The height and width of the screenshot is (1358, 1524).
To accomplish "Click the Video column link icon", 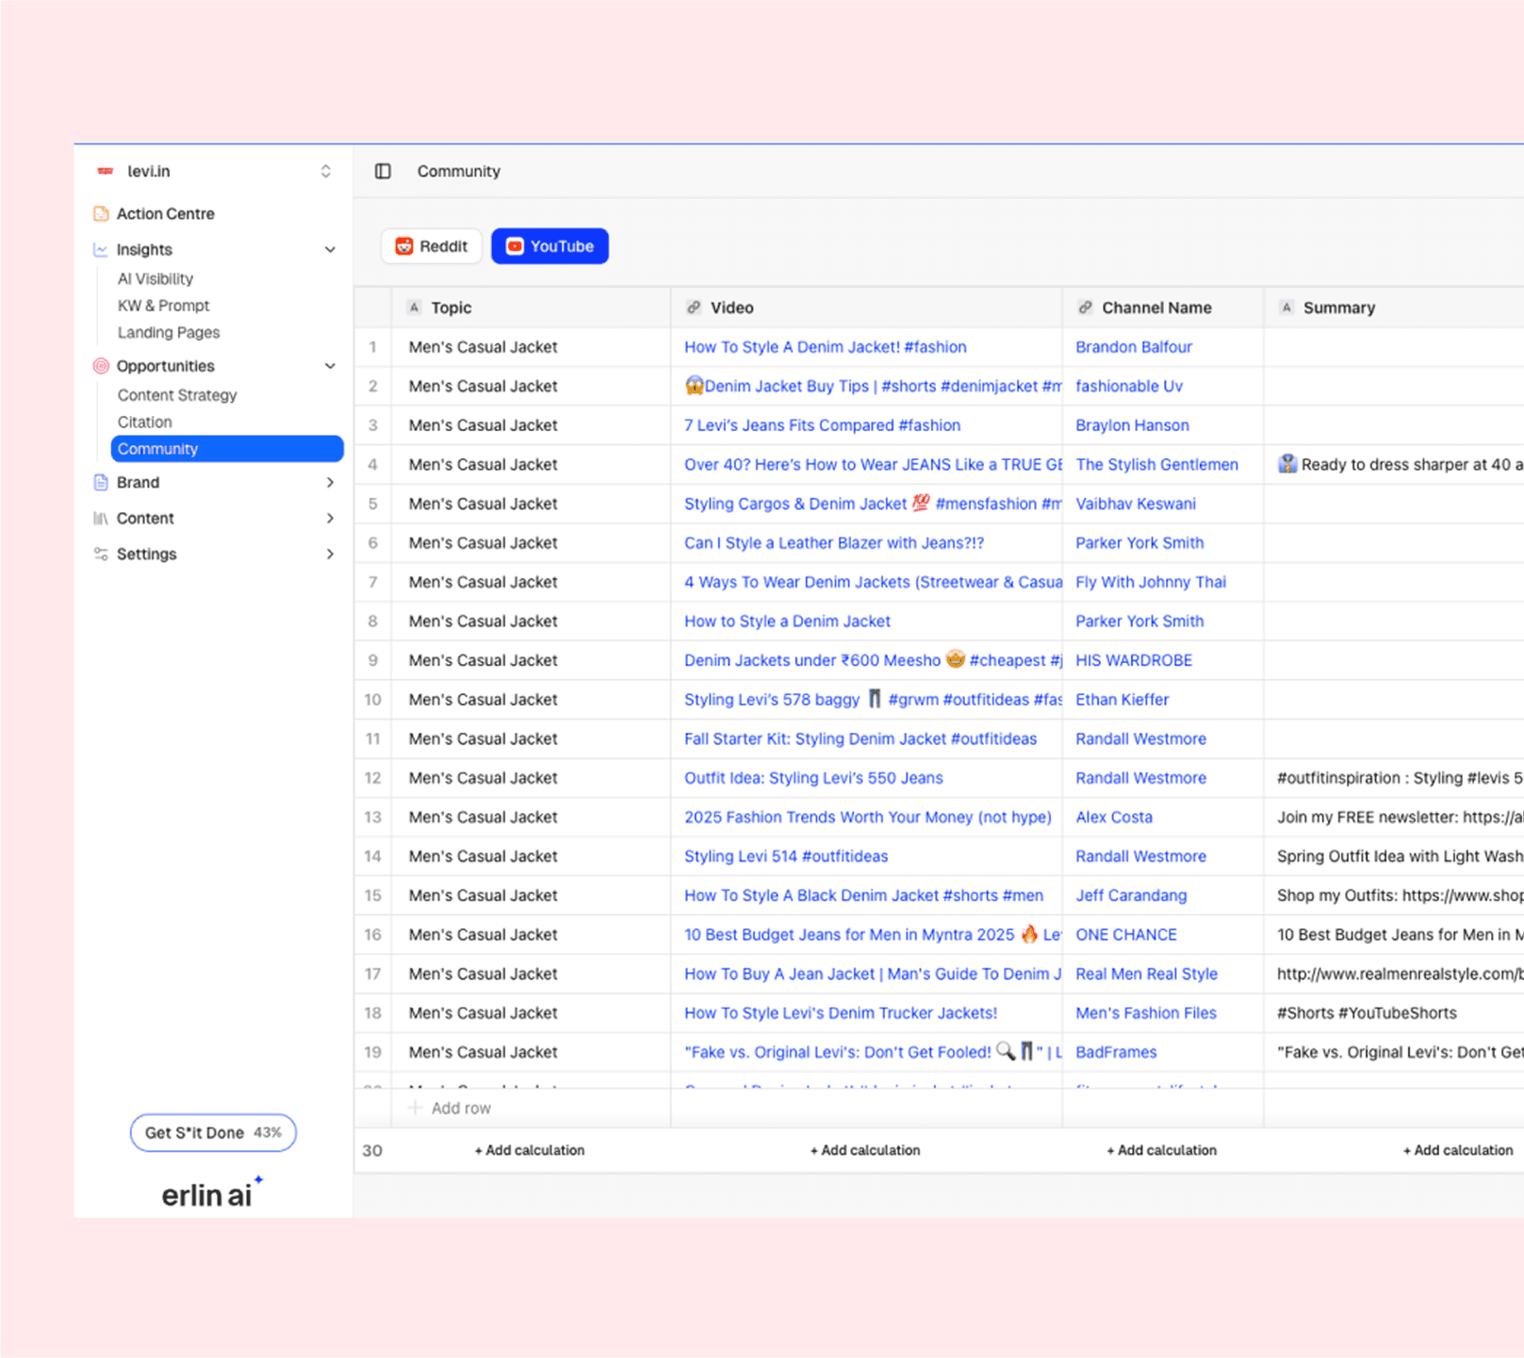I will [x=694, y=307].
